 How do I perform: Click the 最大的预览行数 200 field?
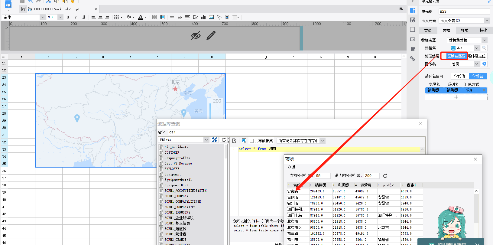[371, 176]
